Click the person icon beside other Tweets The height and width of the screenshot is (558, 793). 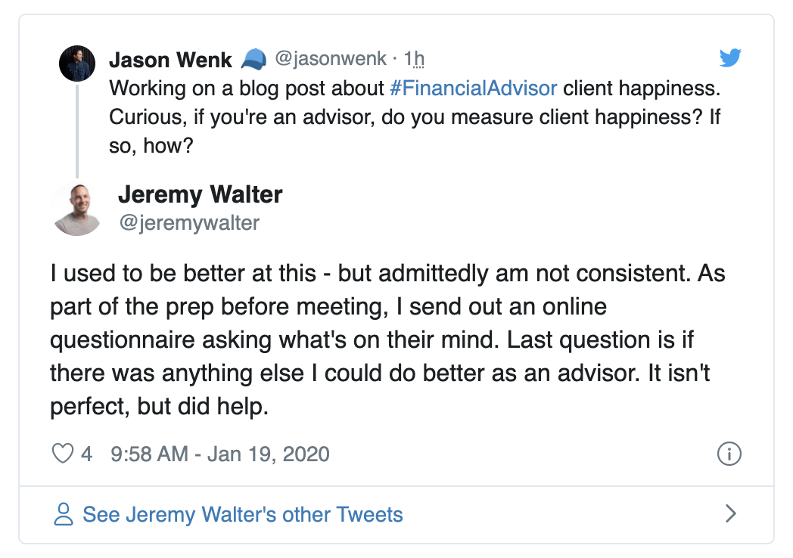tap(64, 514)
